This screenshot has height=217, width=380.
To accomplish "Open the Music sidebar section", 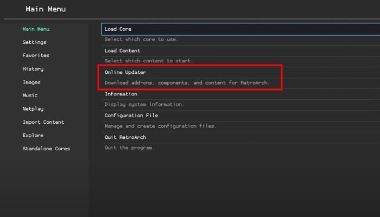I will (x=30, y=95).
